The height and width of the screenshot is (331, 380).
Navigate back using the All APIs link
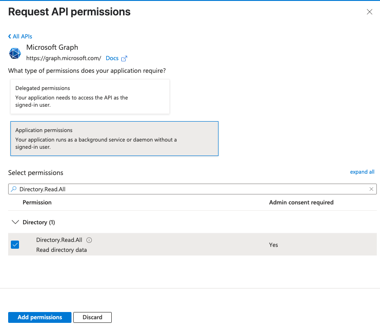22,36
